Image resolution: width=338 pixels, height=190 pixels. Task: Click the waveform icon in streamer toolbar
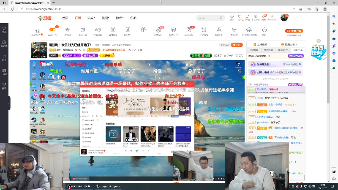point(68,30)
